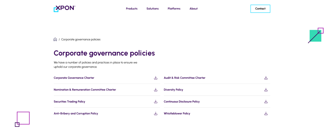324x129 pixels.
Task: Click the XPON logo
Action: [64, 9]
